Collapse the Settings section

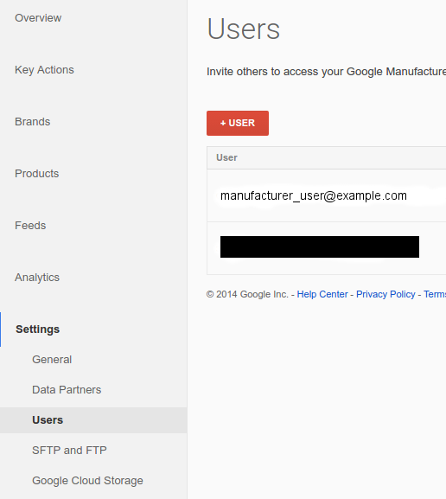pos(37,329)
